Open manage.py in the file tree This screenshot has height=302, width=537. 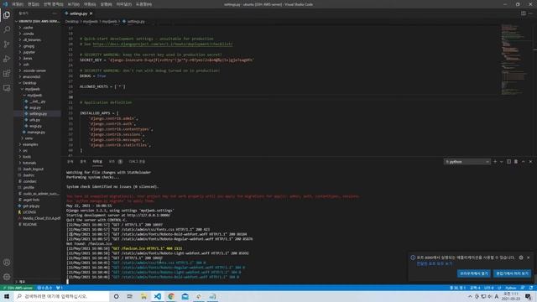pyautogui.click(x=37, y=132)
